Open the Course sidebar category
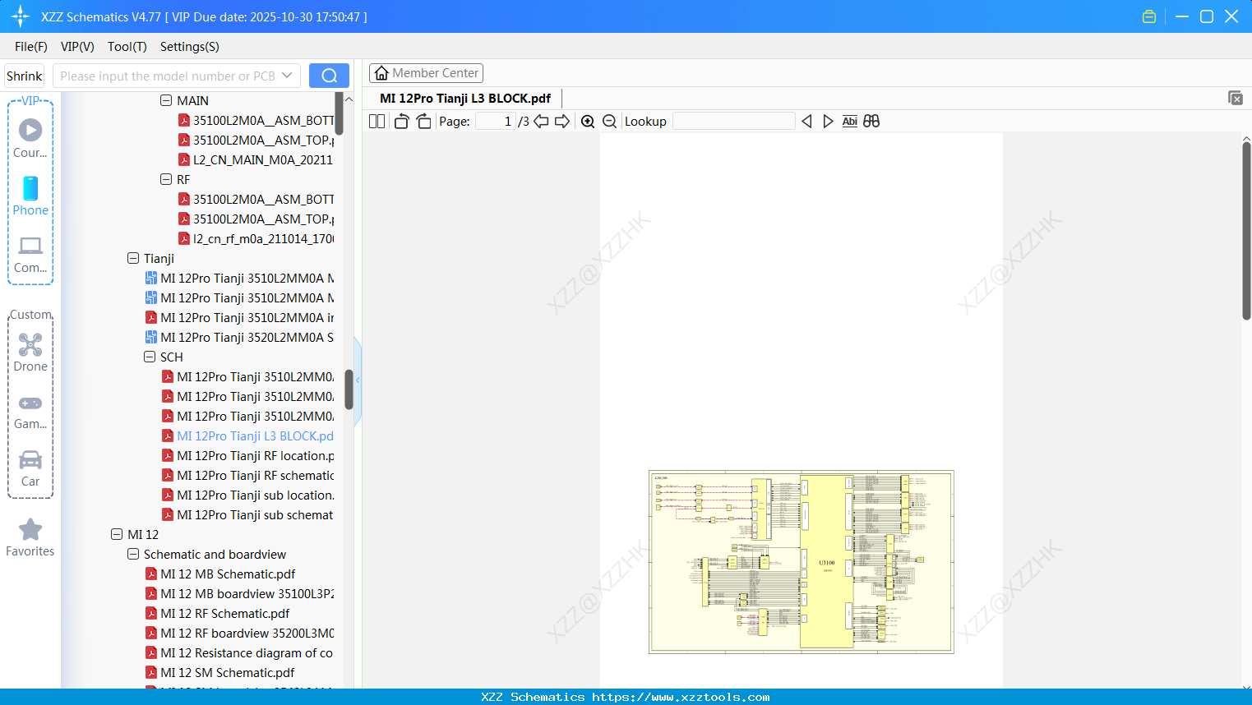Image resolution: width=1252 pixels, height=705 pixels. [30, 138]
